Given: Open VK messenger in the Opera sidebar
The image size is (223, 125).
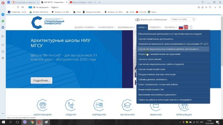Looking at the screenshot, I should point(3,27).
